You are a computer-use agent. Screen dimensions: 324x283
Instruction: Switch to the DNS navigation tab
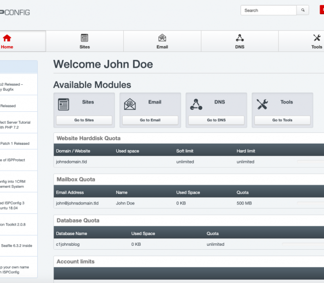click(x=240, y=41)
